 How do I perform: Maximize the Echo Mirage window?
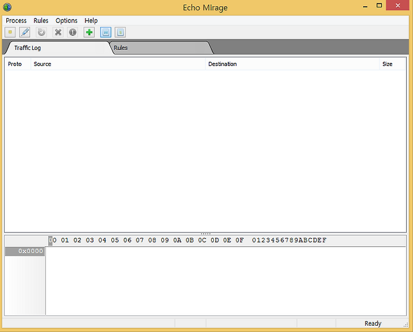pos(379,6)
